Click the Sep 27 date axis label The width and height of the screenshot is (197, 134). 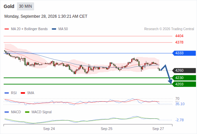[158, 129]
